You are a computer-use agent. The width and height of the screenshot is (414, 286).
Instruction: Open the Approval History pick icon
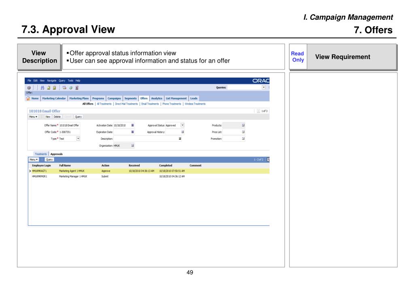pos(183,132)
